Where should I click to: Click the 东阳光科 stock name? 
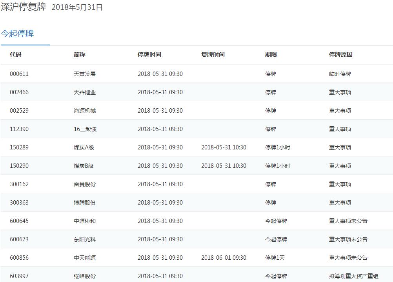pos(84,239)
